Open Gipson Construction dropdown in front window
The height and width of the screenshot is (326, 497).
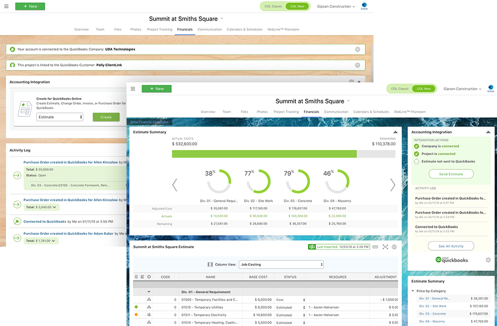click(462, 89)
